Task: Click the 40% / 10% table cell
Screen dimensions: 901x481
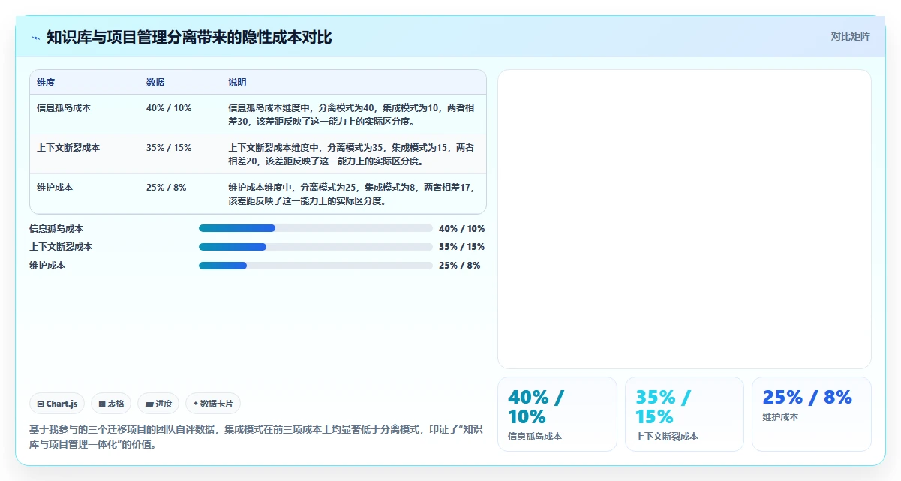Action: [x=169, y=108]
